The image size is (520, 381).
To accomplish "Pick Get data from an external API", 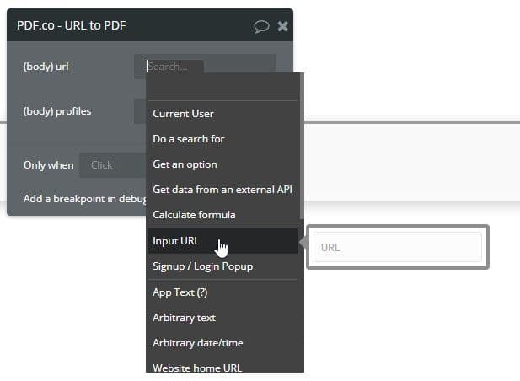I will tap(222, 190).
